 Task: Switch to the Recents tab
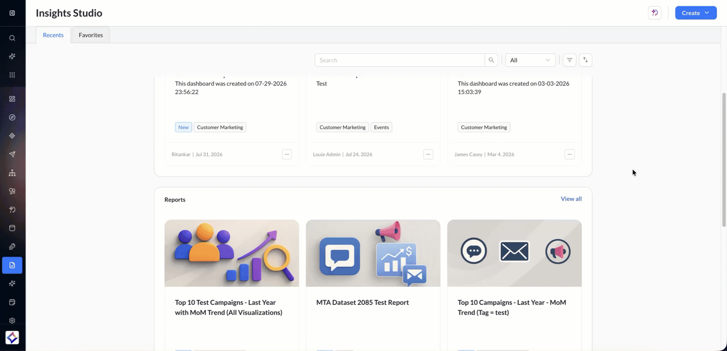tap(53, 35)
